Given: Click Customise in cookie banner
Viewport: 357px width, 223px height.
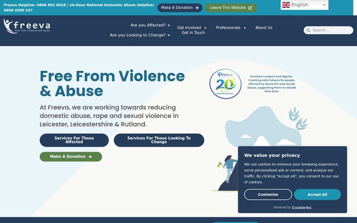Looking at the screenshot, I should point(268,195).
